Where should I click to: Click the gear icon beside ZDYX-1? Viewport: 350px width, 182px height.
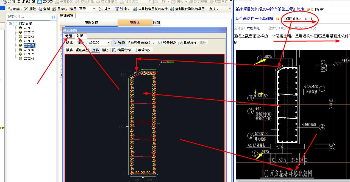click(x=20, y=28)
